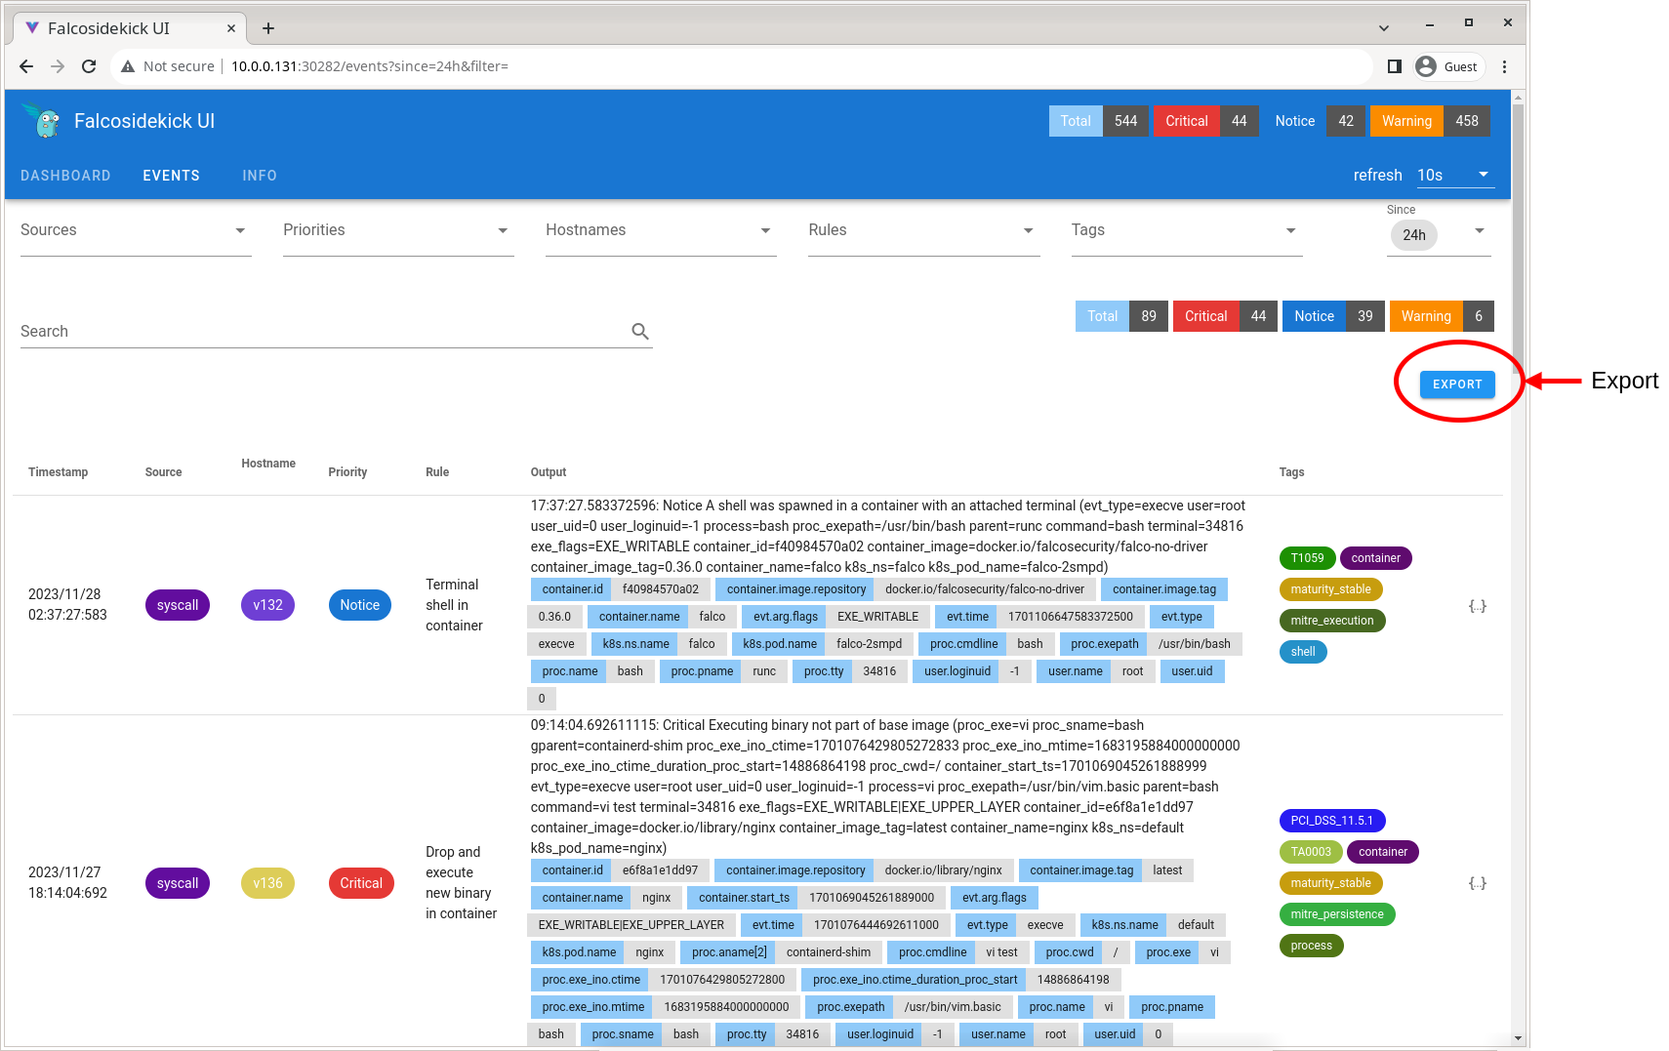Screen dimensions: 1669x1051
Task: Click the browser address bar URL
Action: (x=369, y=66)
